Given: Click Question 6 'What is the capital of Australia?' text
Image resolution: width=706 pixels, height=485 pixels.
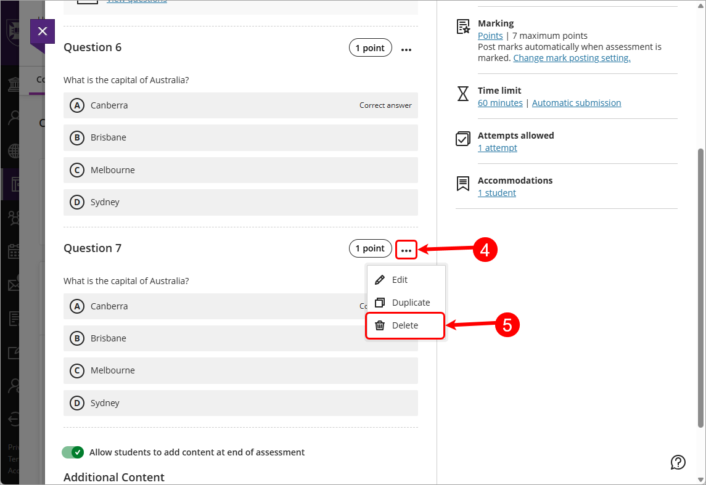Looking at the screenshot, I should pyautogui.click(x=126, y=80).
